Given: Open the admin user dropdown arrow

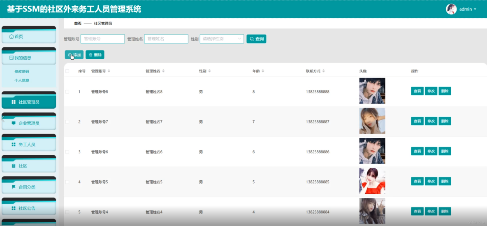Looking at the screenshot, I should tap(475, 9).
